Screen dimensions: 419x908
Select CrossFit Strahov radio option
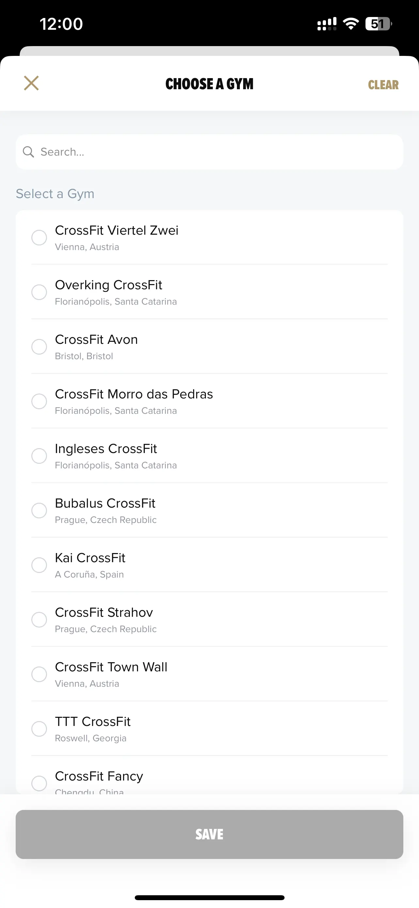click(x=39, y=620)
